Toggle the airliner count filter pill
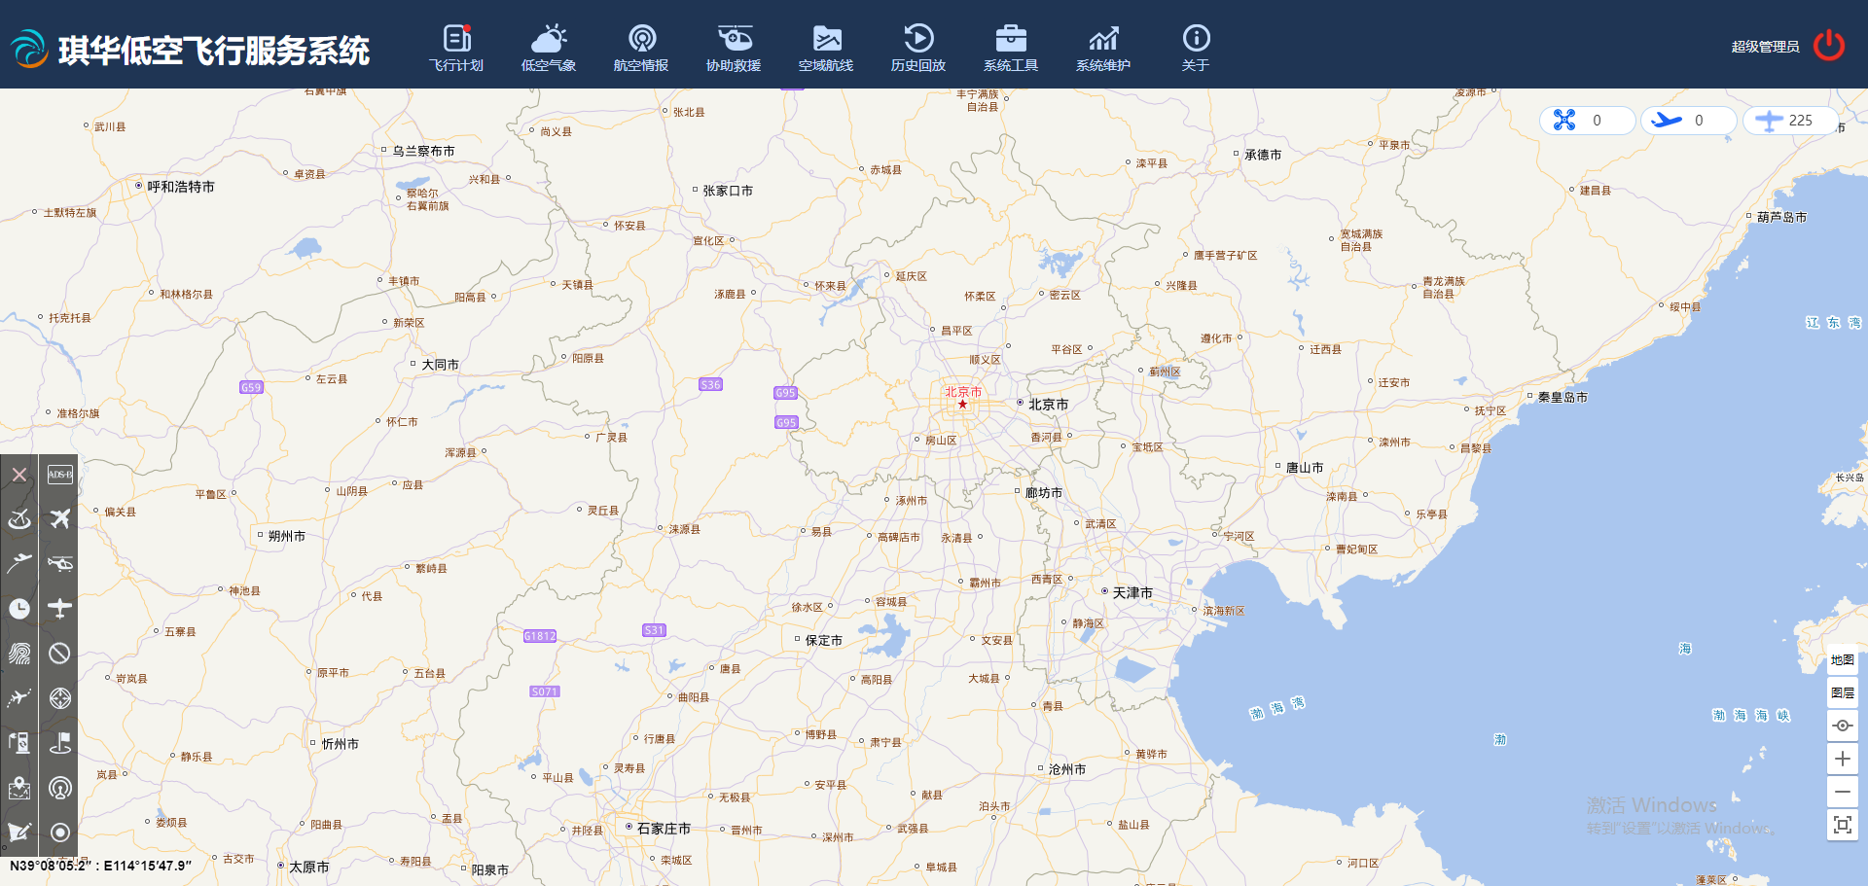Image resolution: width=1868 pixels, height=886 pixels. tap(1687, 121)
